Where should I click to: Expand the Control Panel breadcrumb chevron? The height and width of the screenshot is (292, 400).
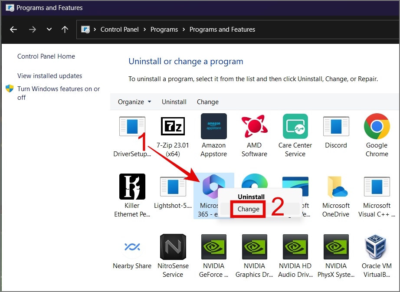coord(144,30)
